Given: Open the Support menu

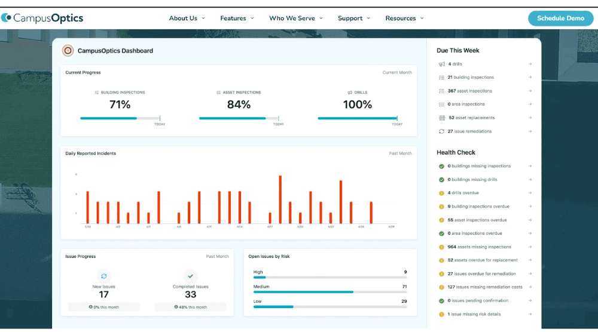Looking at the screenshot, I should pos(353,19).
